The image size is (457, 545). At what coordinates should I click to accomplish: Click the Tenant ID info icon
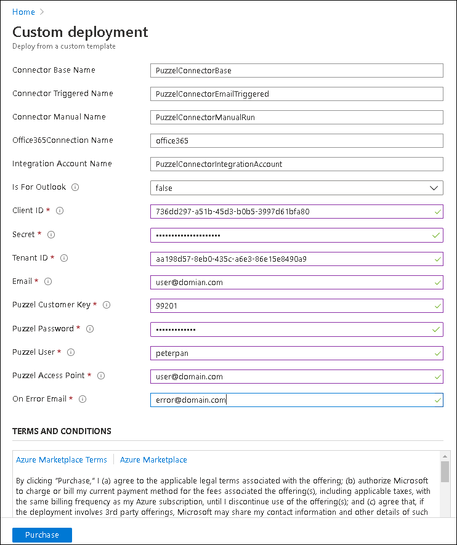click(x=64, y=258)
